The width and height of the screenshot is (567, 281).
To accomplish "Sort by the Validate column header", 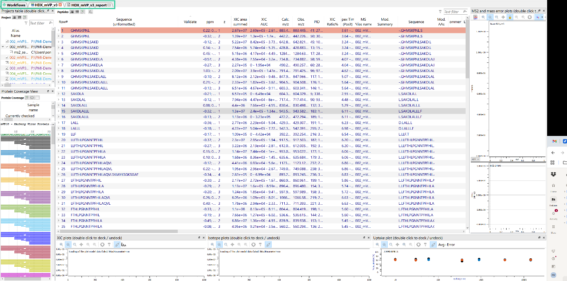I will (190, 21).
